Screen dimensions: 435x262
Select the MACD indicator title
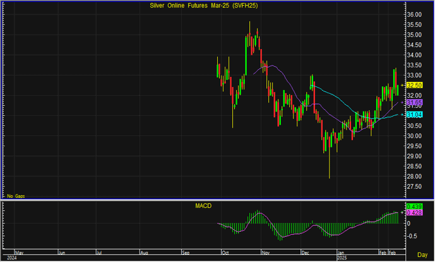click(x=203, y=206)
